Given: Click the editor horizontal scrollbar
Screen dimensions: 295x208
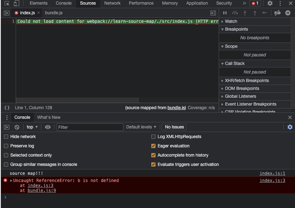Looking at the screenshot, I should click(x=77, y=100).
